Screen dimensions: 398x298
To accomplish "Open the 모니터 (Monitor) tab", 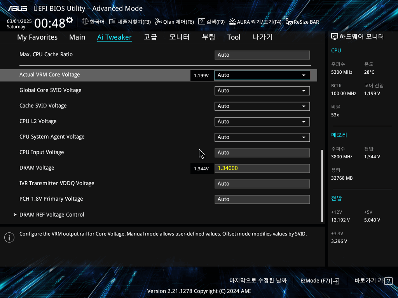I will pyautogui.click(x=179, y=37).
